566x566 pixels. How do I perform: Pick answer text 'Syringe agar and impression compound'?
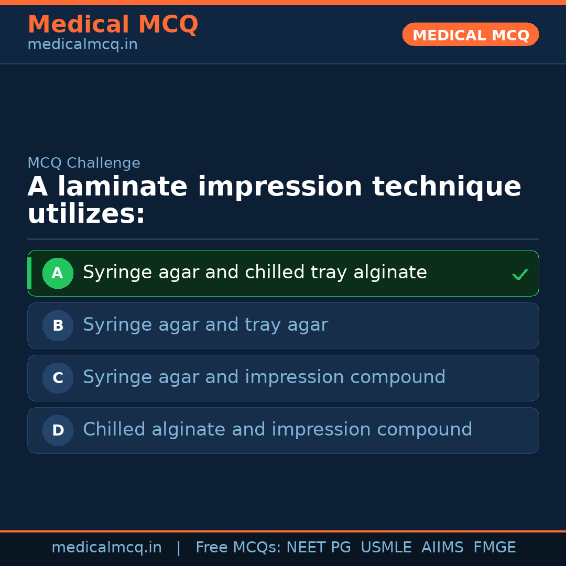pyautogui.click(x=264, y=377)
